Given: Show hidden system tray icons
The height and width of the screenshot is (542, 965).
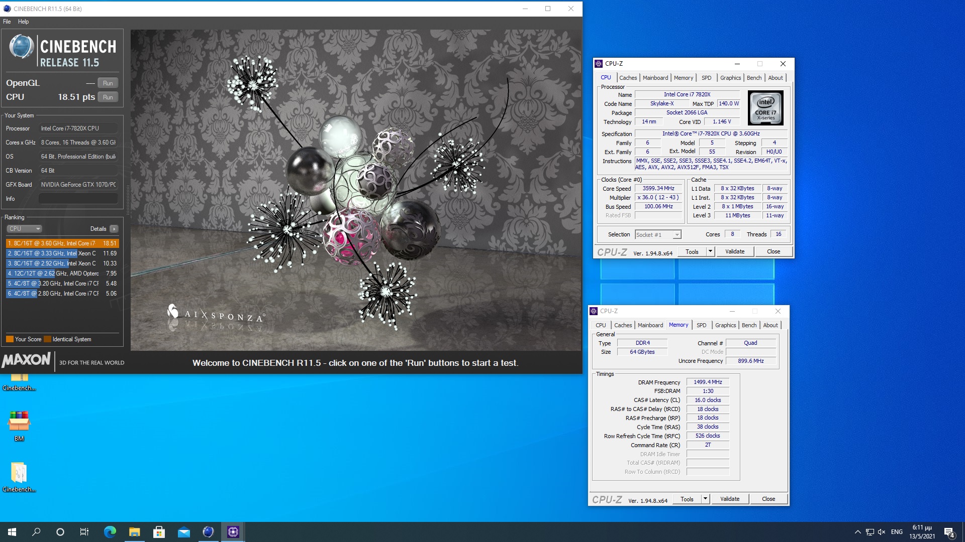Looking at the screenshot, I should (857, 532).
